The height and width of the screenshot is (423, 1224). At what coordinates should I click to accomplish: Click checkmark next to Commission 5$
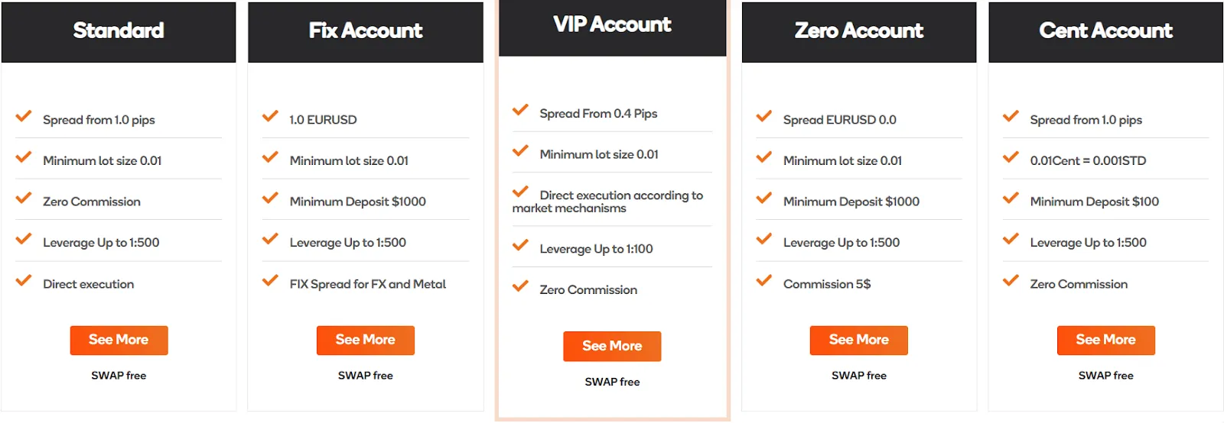[x=763, y=281]
